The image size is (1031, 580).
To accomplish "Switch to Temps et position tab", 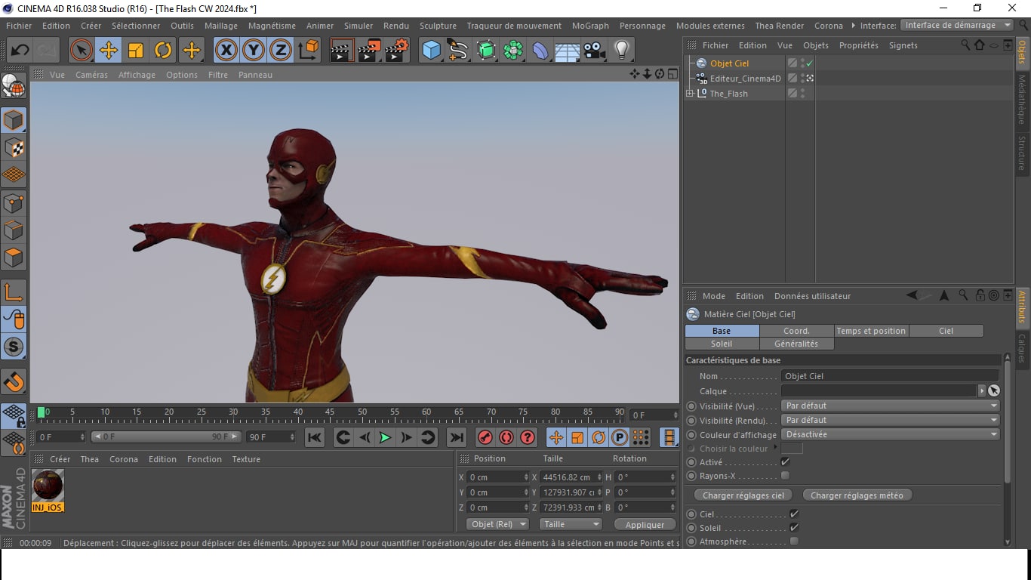I will pos(871,331).
